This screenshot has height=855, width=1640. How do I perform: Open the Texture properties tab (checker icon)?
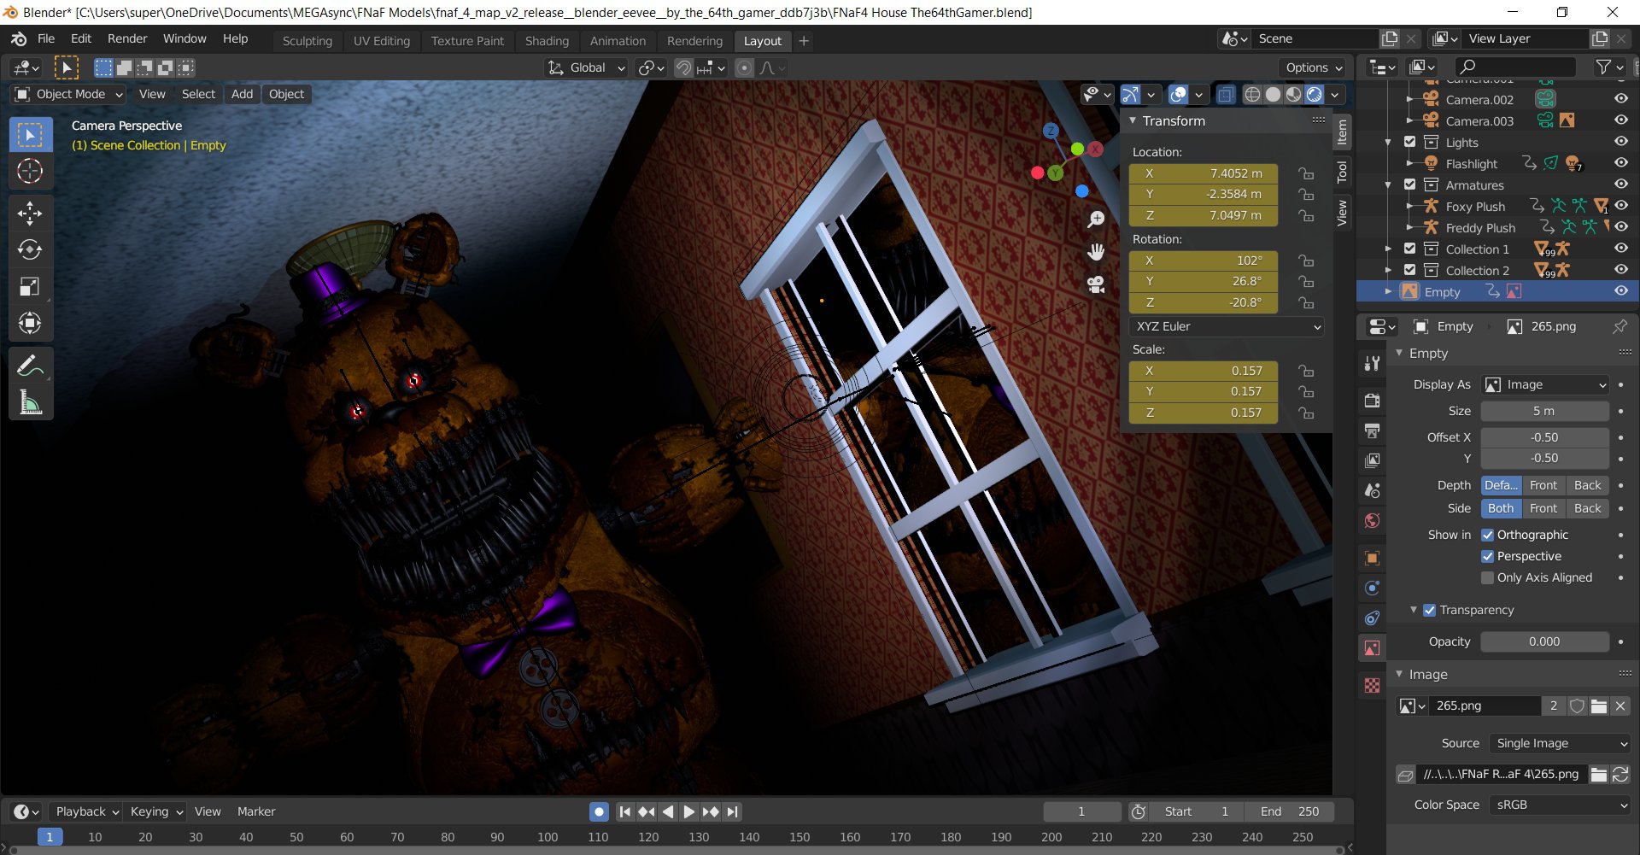point(1372,685)
